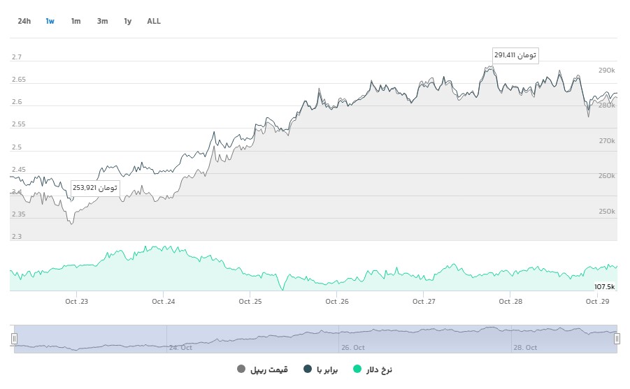Click the green dot for نرخ دلار

tap(359, 369)
